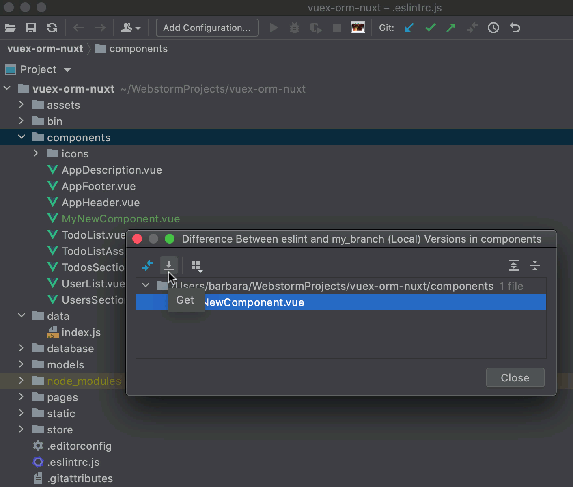Click Git Update Project blue arrow
Viewport: 573px width, 487px height.
coord(409,28)
